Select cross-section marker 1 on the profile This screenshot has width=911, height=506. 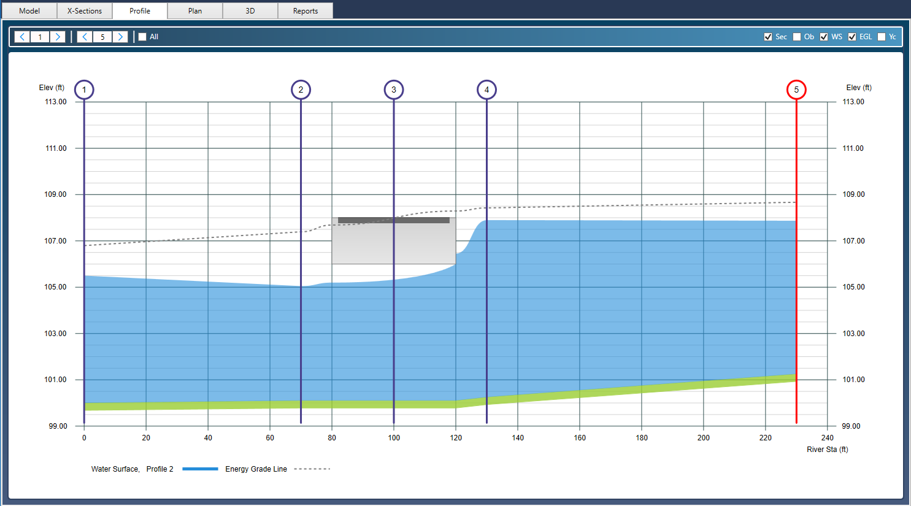(x=84, y=89)
